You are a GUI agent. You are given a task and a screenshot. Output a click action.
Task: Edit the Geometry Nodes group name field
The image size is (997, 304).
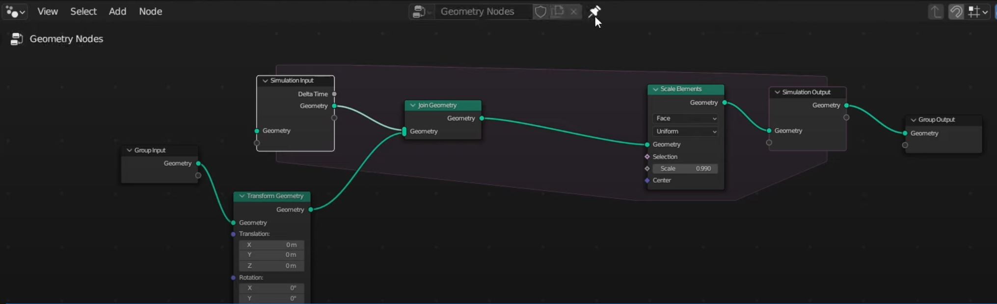[x=483, y=11]
